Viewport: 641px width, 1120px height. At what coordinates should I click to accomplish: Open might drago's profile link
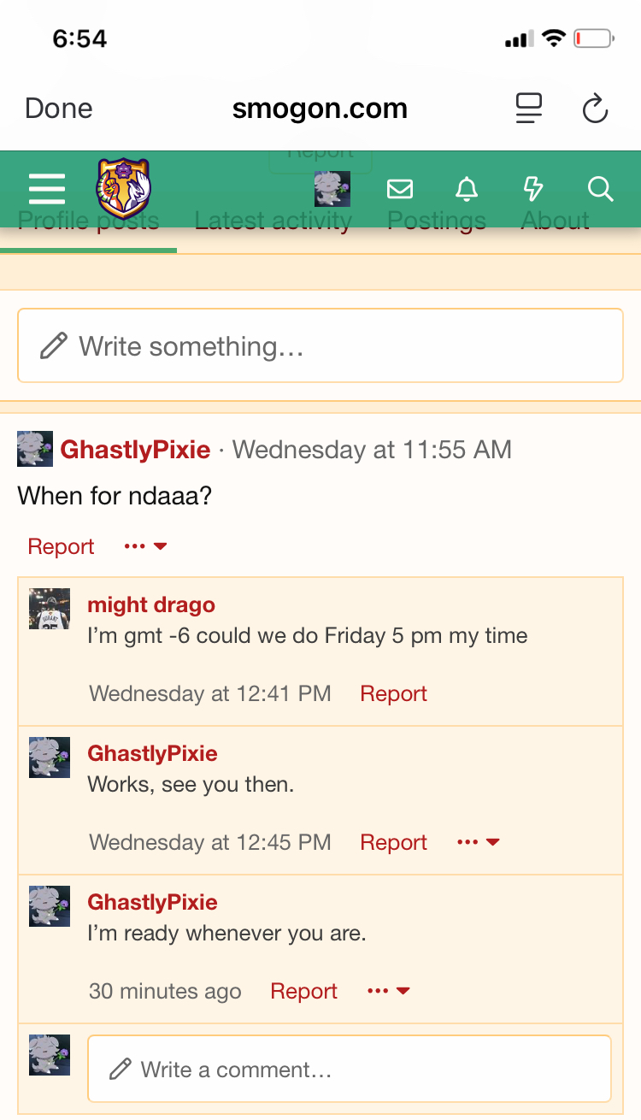coord(151,604)
